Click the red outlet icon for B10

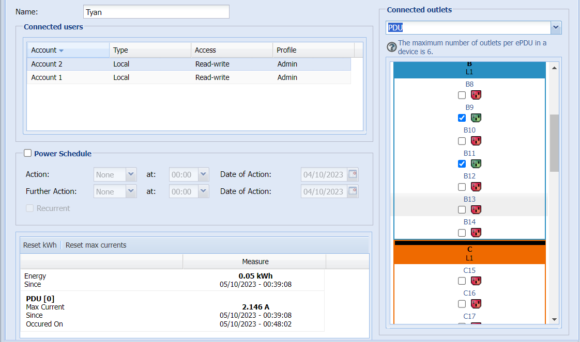(x=476, y=140)
